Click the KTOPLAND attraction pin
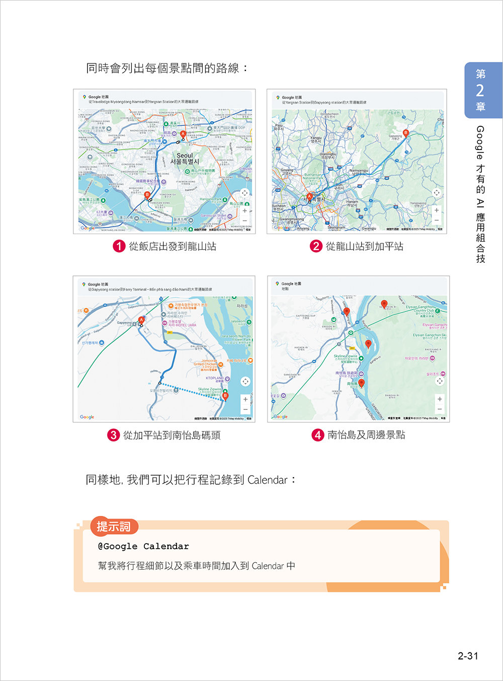Viewport: 503px width, 681px height. 228,379
